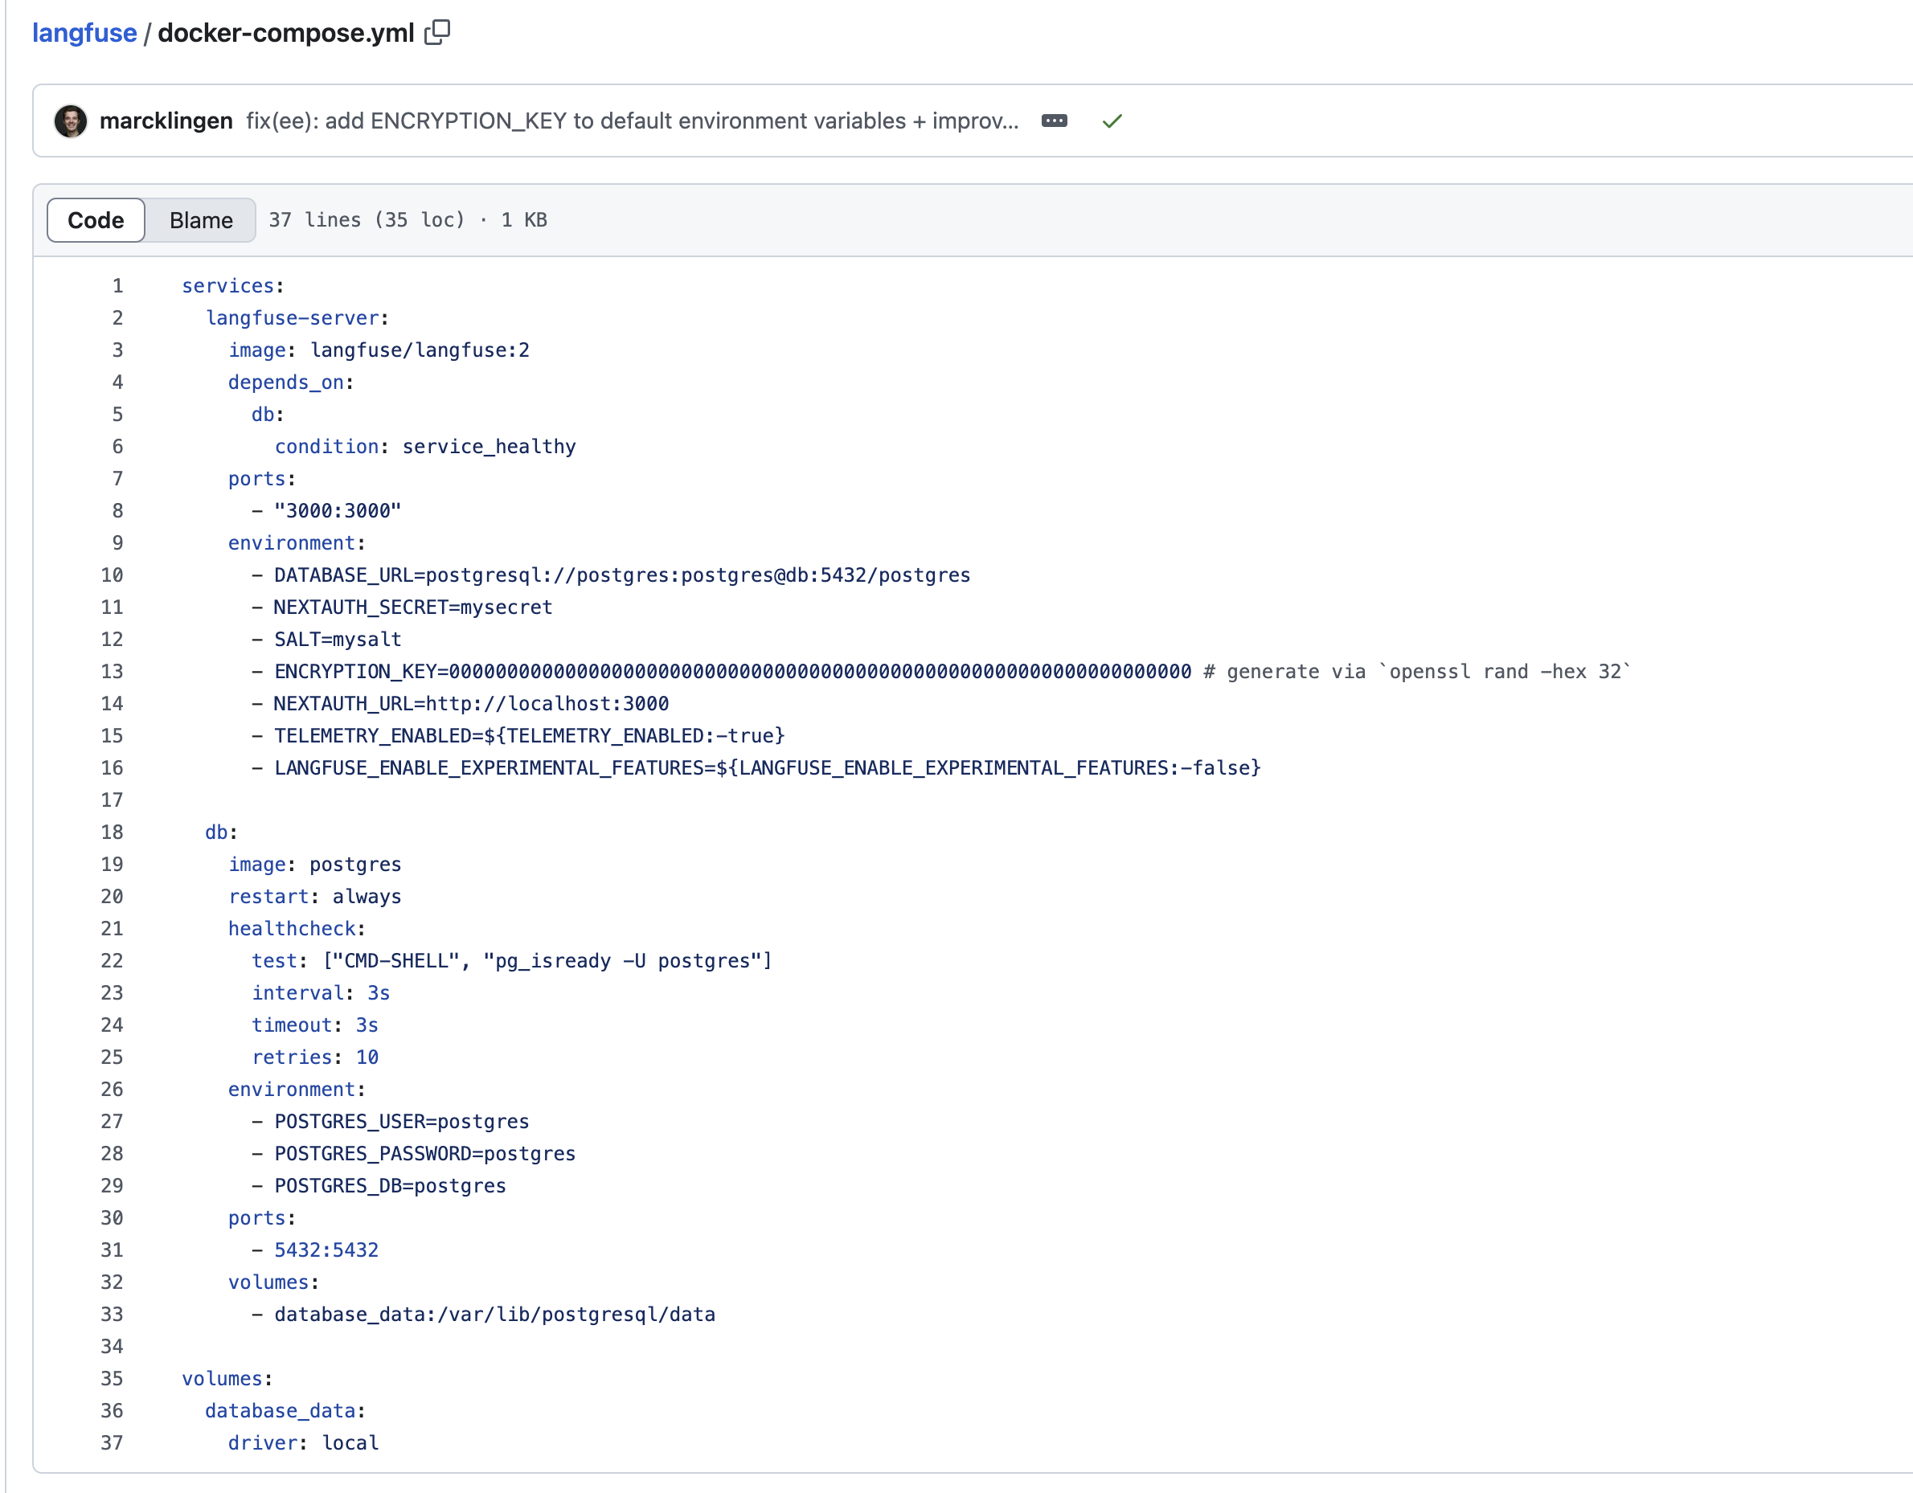Click line number 13
The height and width of the screenshot is (1493, 1913).
[112, 672]
